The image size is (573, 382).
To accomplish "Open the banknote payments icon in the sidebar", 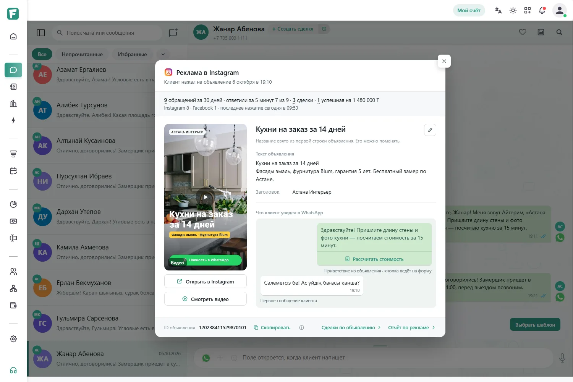I will pyautogui.click(x=13, y=221).
